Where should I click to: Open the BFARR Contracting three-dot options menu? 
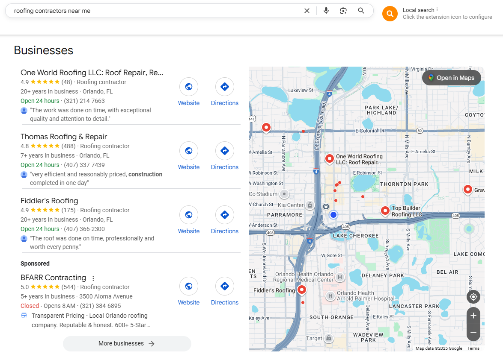click(93, 278)
